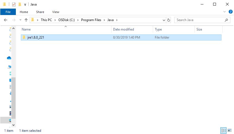Click the search magnifier icon
Screen dimensions: 234x134
click(226, 20)
